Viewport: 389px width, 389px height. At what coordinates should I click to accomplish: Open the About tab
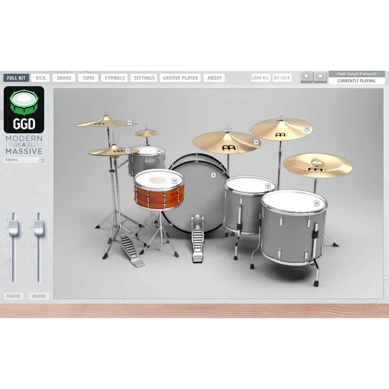click(x=214, y=78)
